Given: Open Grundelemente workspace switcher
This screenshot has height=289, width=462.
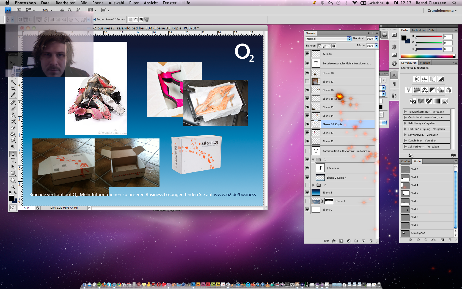Looking at the screenshot, I should coord(442,10).
